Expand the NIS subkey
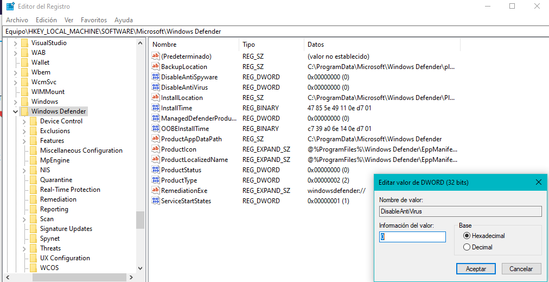Viewport: 549px width, 282px height. (24, 170)
